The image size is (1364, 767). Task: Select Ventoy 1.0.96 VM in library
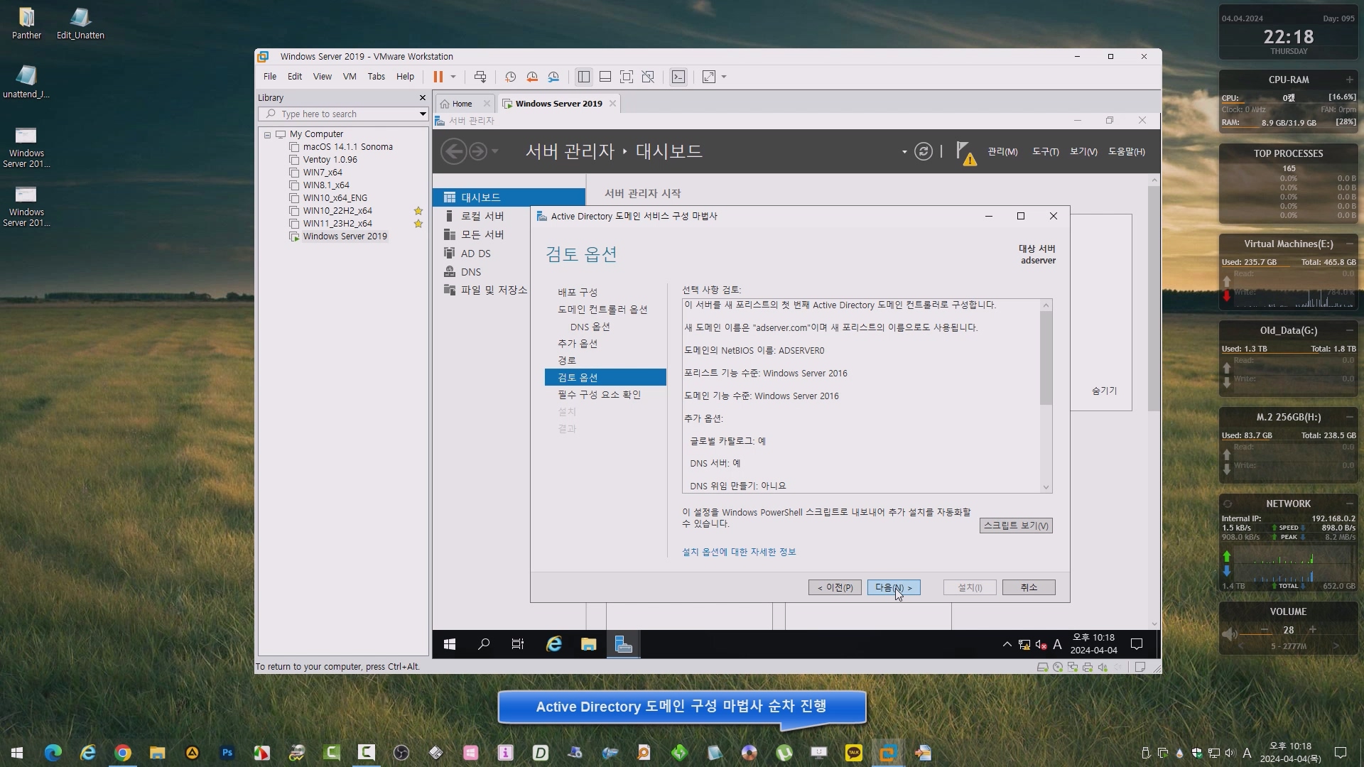coord(330,160)
